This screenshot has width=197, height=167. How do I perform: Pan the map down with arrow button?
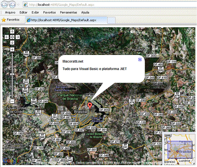click(x=12, y=43)
